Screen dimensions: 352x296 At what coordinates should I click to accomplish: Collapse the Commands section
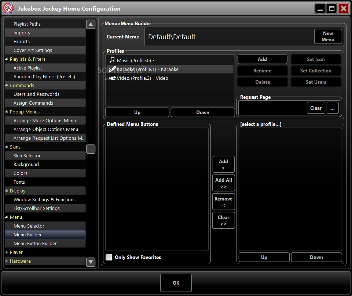coord(7,85)
